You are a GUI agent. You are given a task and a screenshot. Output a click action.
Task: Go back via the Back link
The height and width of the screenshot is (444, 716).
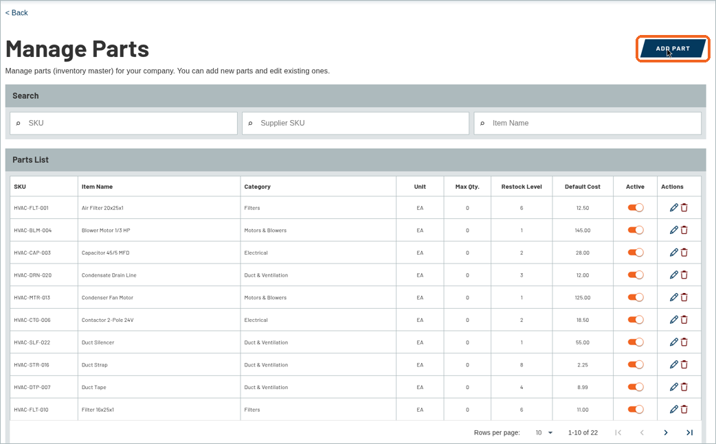point(16,13)
